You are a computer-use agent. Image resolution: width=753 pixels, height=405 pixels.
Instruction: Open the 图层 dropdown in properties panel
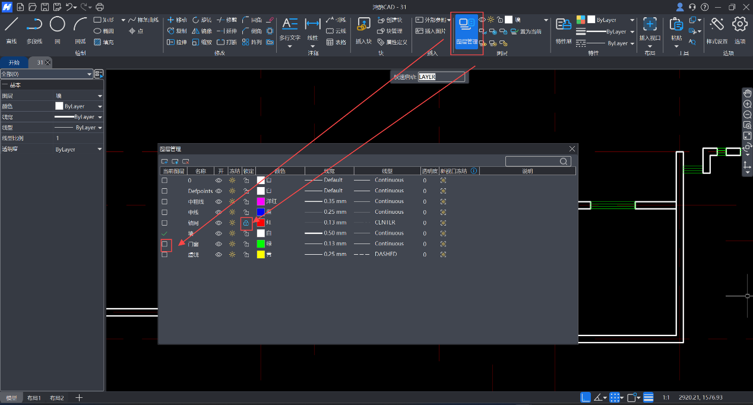click(99, 96)
